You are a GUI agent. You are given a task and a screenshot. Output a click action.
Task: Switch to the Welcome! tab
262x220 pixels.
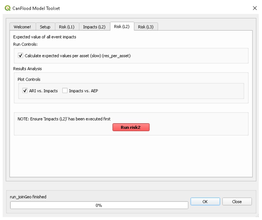pyautogui.click(x=22, y=27)
